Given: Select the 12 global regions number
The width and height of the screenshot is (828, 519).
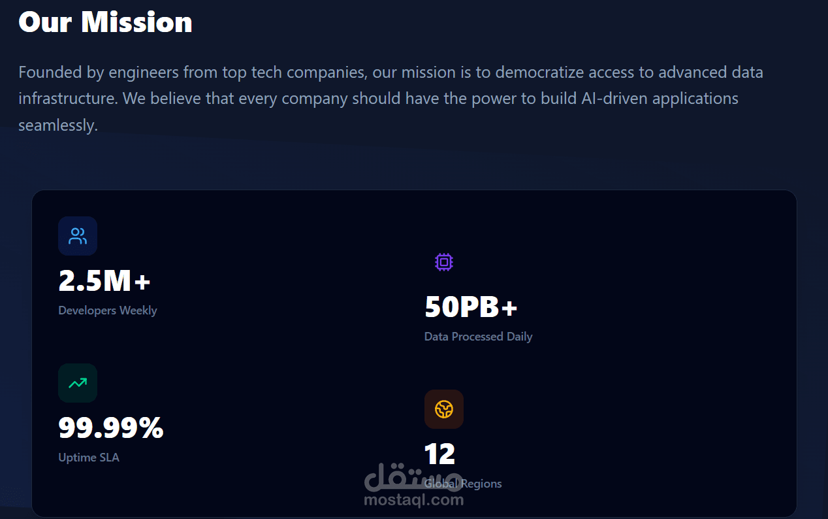Looking at the screenshot, I should pyautogui.click(x=439, y=454).
